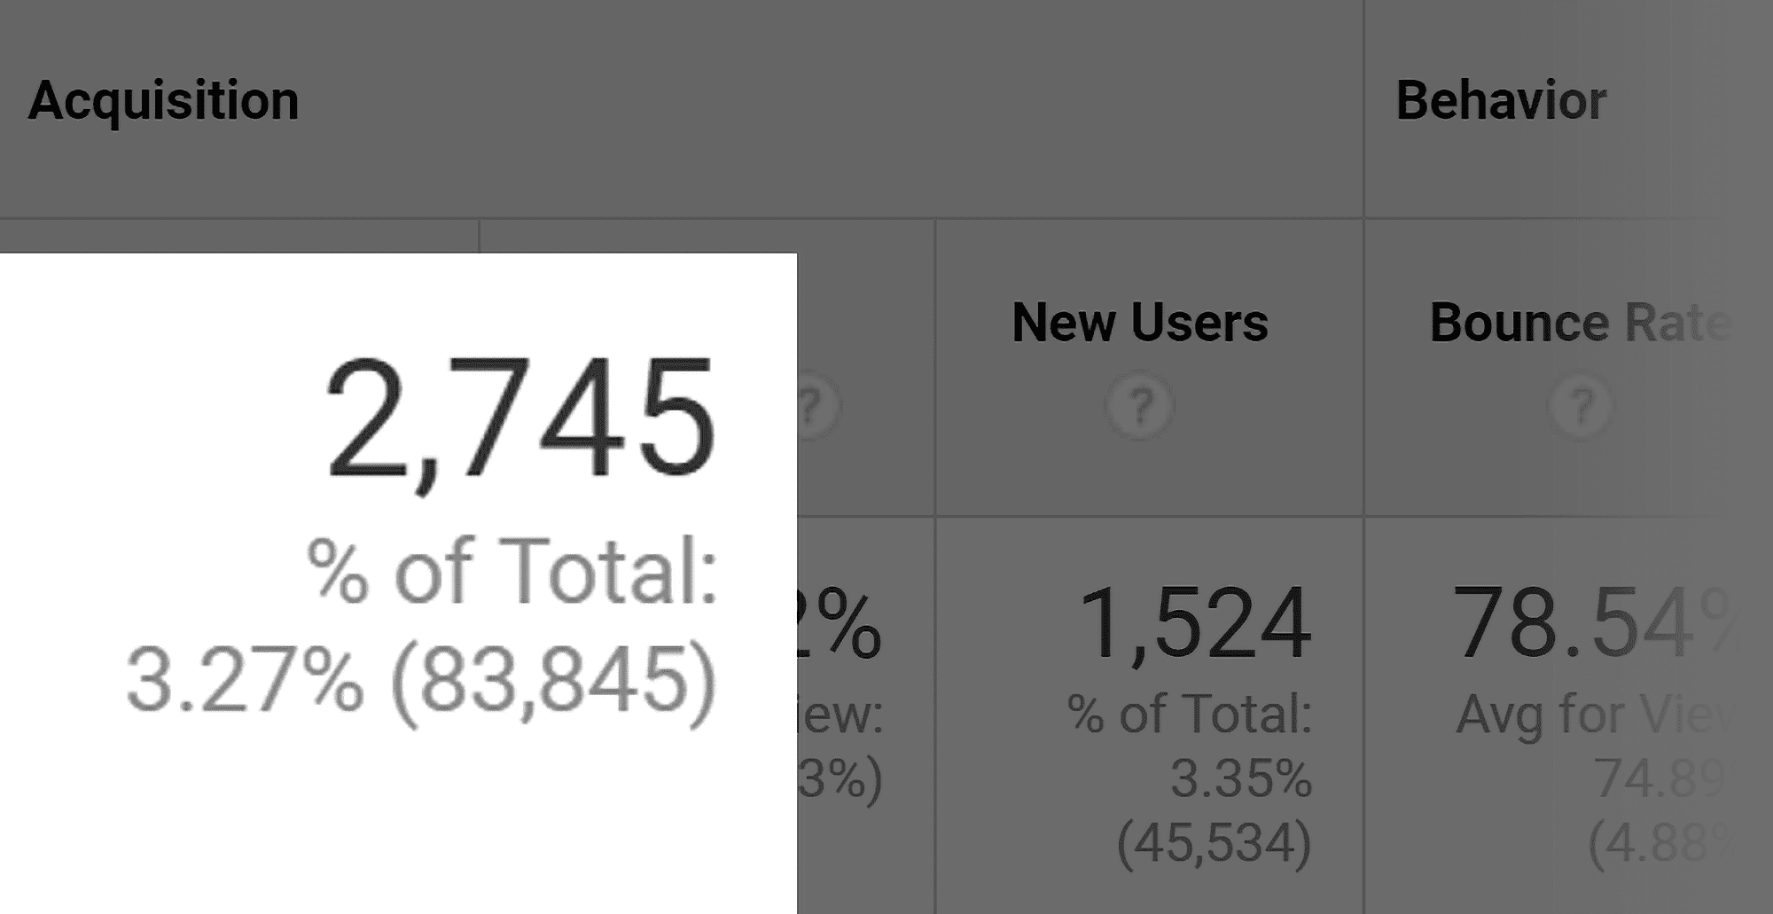Sort by the Bounce Rate column header
1773x914 pixels.
tap(1580, 323)
